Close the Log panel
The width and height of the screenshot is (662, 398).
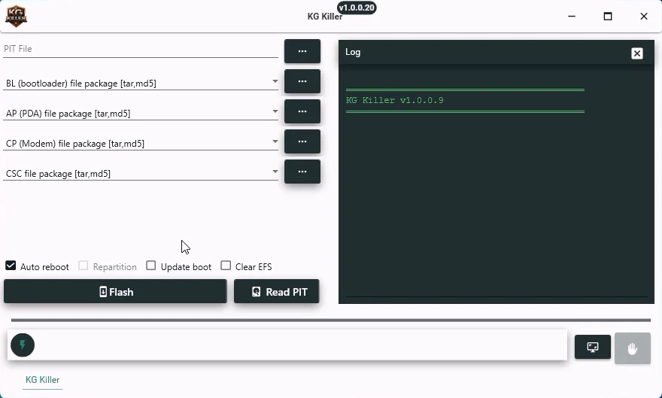pos(637,53)
